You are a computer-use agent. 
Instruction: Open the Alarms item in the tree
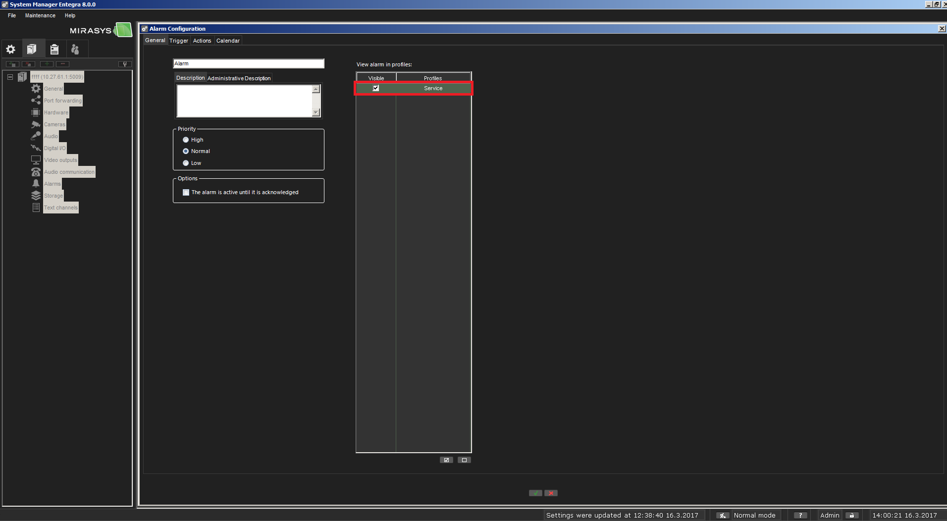pos(52,184)
